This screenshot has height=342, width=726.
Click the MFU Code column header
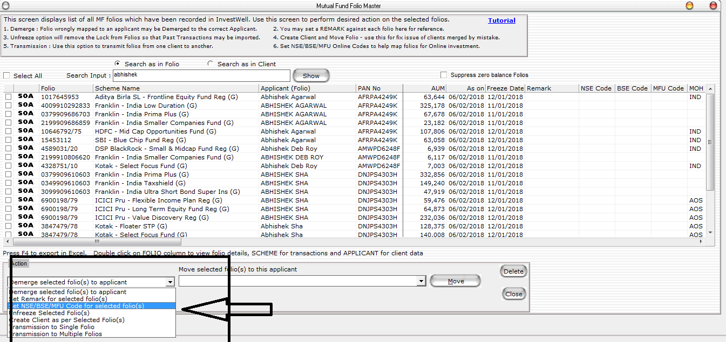click(669, 88)
